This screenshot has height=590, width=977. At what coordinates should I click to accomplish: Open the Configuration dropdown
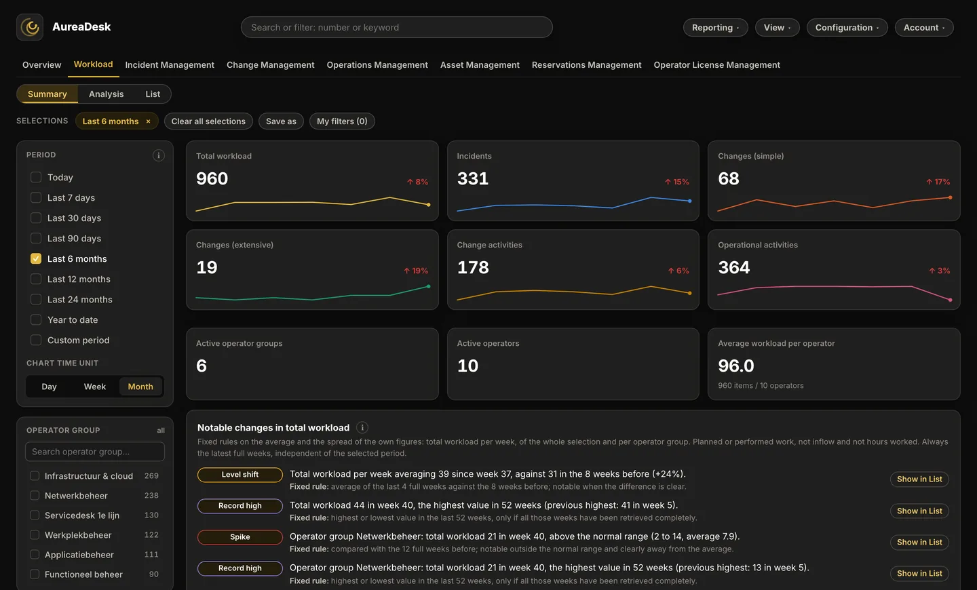click(x=847, y=28)
